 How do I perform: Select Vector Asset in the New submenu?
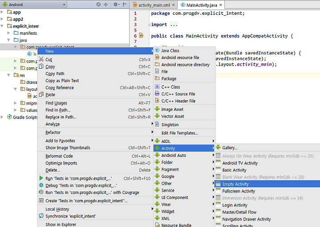click(185, 117)
